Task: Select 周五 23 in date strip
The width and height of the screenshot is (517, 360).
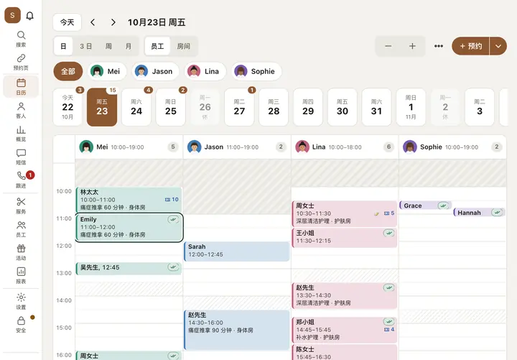Action: pyautogui.click(x=102, y=107)
